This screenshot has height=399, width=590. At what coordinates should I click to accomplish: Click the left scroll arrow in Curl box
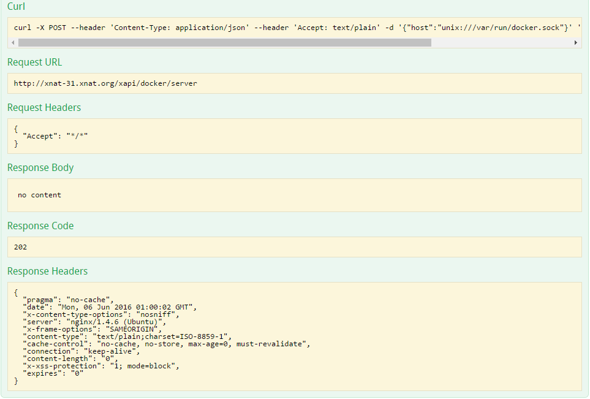12,43
